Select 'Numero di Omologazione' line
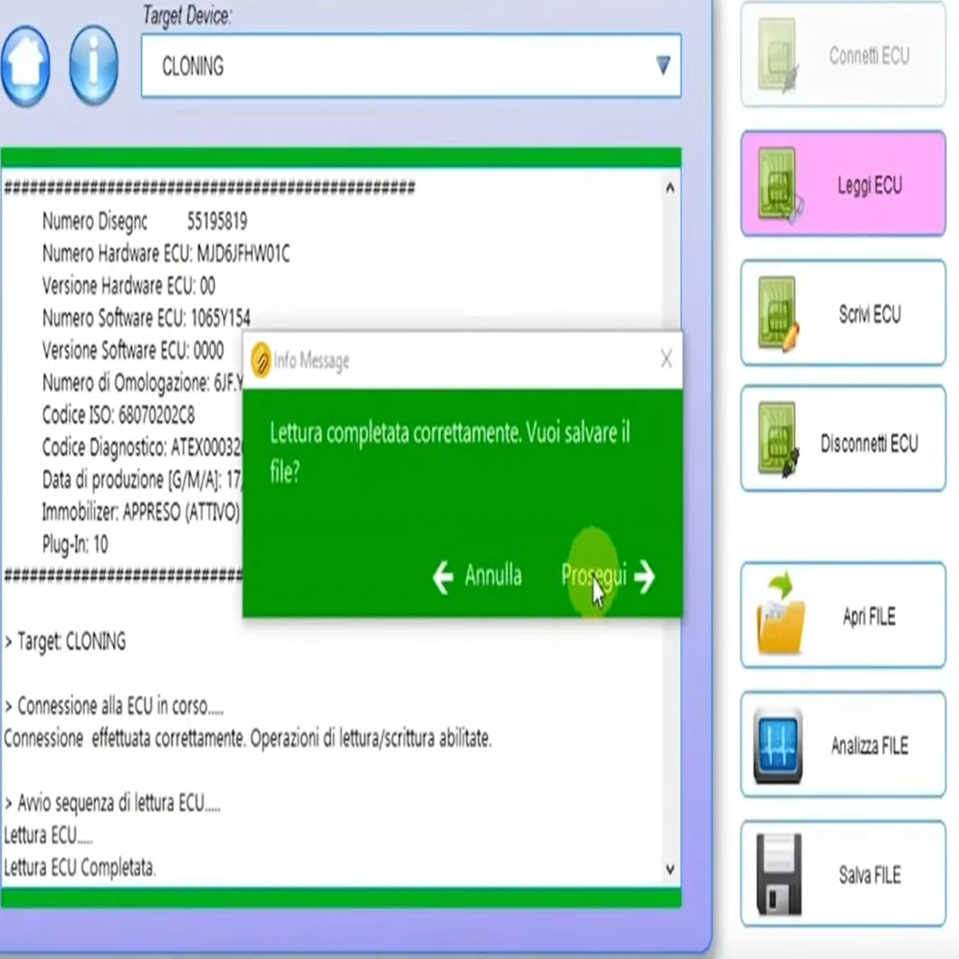Viewport: 959px width, 959px height. tap(142, 383)
